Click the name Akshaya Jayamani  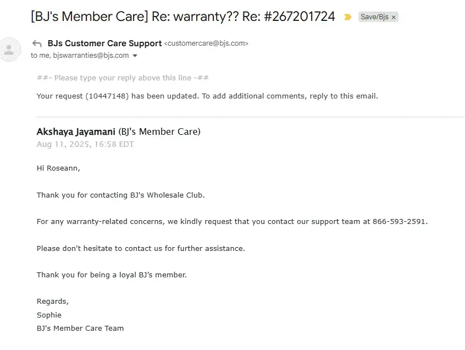(x=76, y=132)
